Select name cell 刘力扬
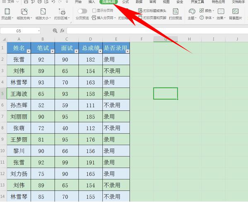This screenshot has width=248, height=202. pos(19,174)
